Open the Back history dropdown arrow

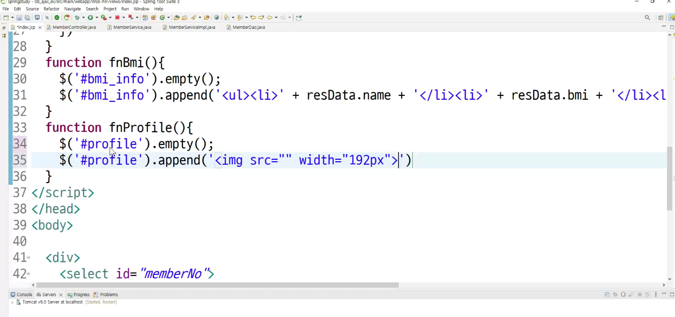[x=276, y=18]
